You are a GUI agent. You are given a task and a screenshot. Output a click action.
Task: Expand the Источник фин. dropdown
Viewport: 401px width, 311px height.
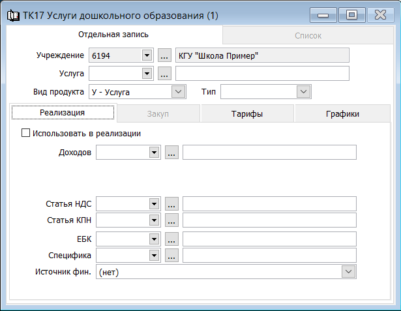coord(348,272)
